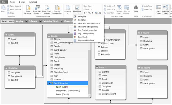
Task: Apply percent format
Action: (x=89, y=13)
